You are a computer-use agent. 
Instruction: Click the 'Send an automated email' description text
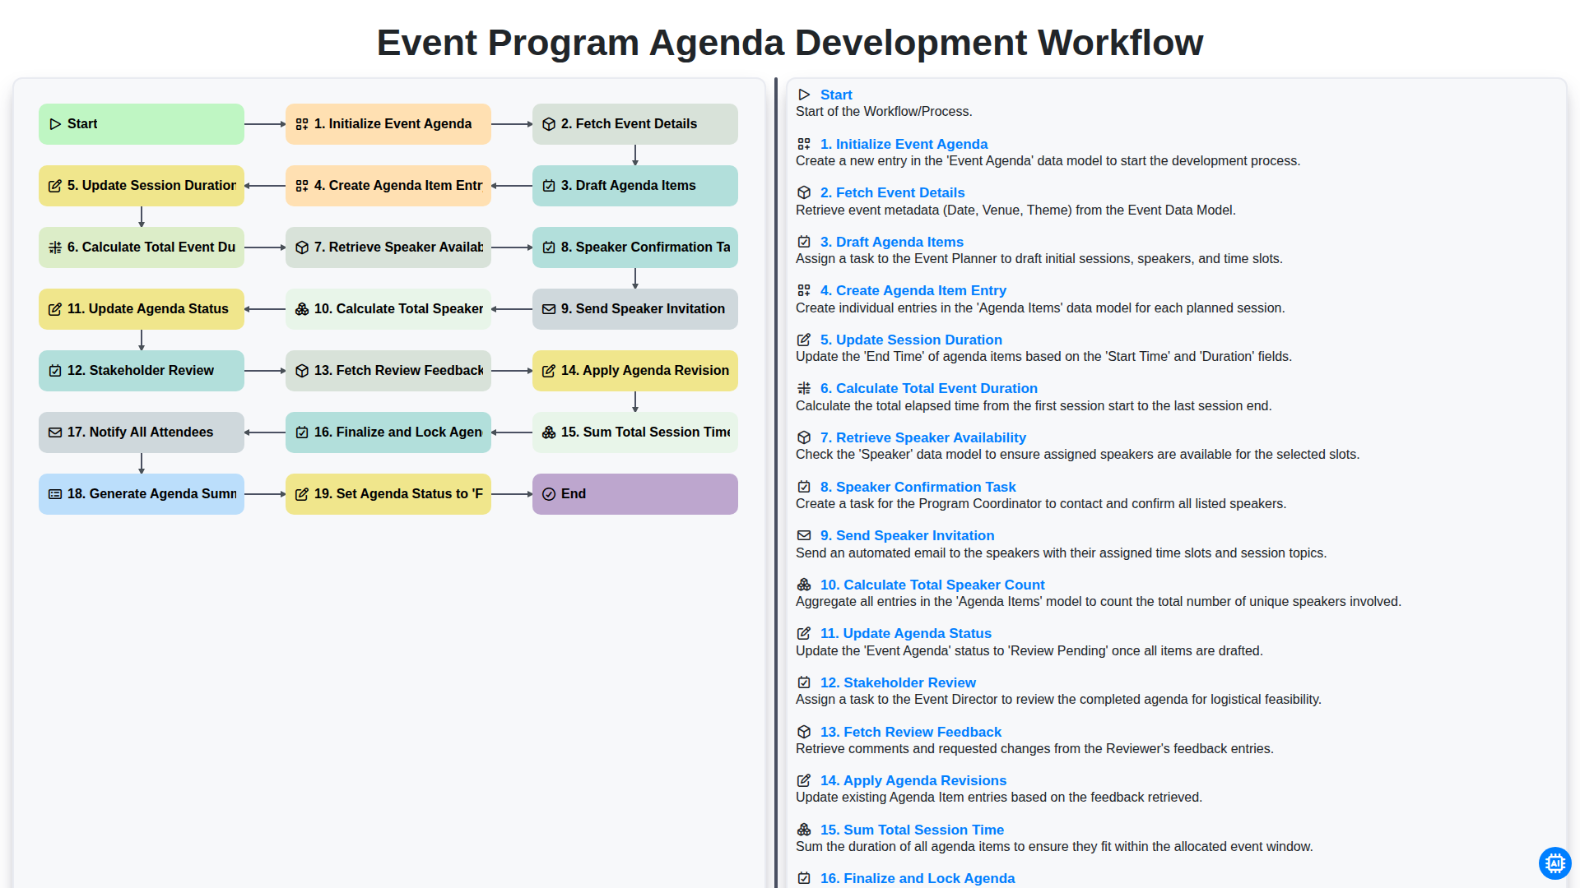(1061, 553)
